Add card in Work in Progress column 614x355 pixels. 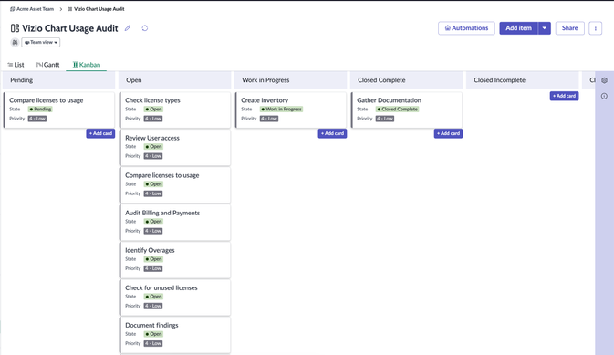tap(332, 133)
